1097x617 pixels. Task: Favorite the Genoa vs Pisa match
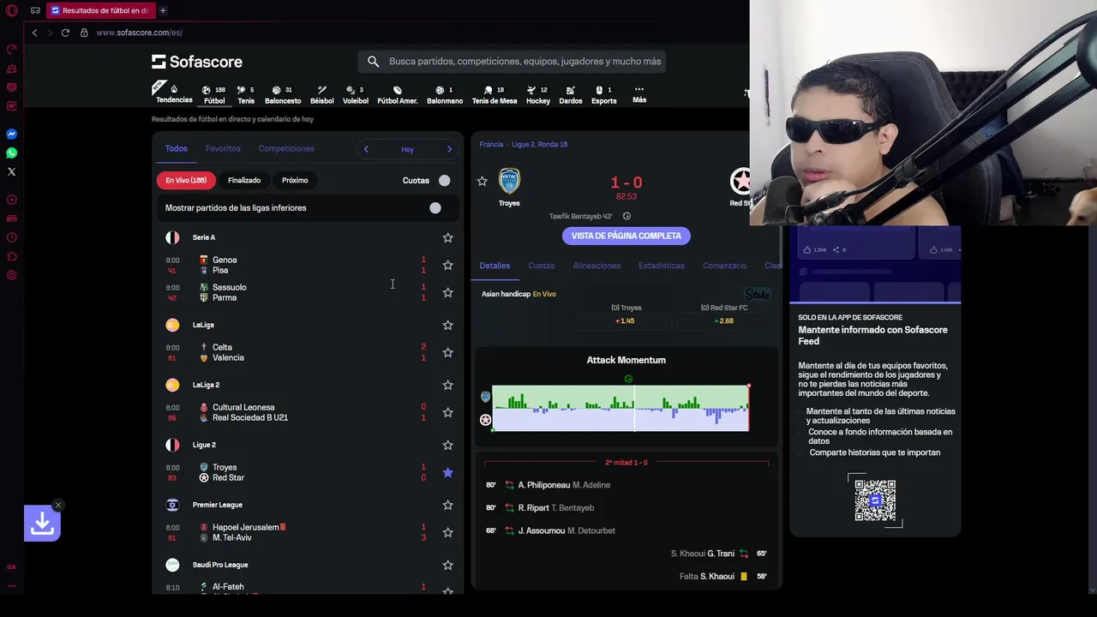pyautogui.click(x=447, y=265)
